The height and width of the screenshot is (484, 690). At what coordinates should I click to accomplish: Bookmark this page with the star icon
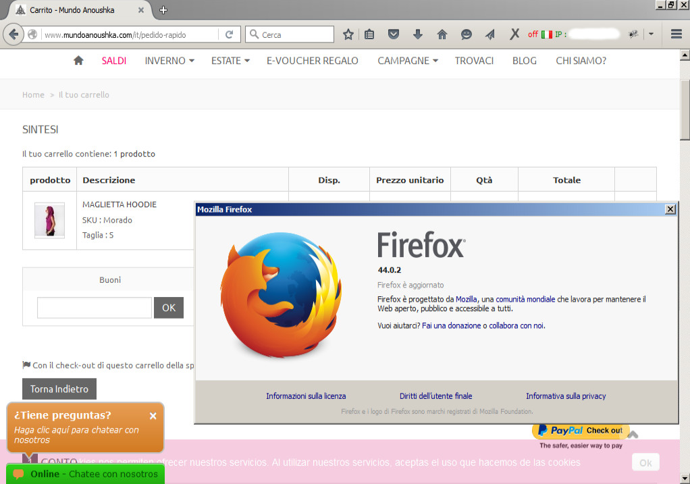coord(348,34)
